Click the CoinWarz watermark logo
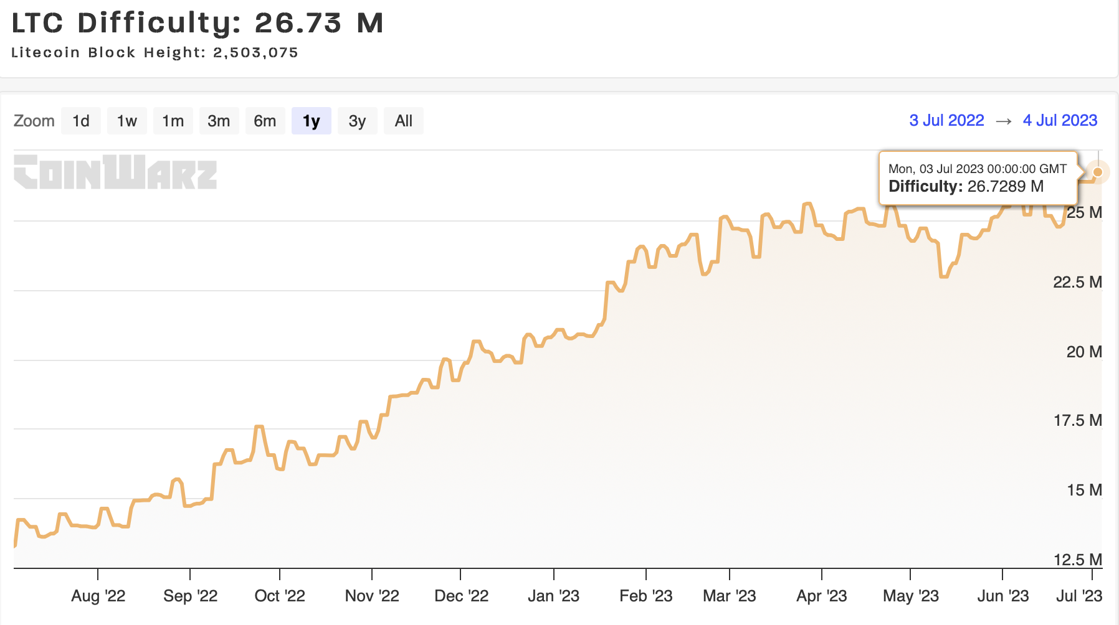Image resolution: width=1119 pixels, height=625 pixels. coord(115,172)
